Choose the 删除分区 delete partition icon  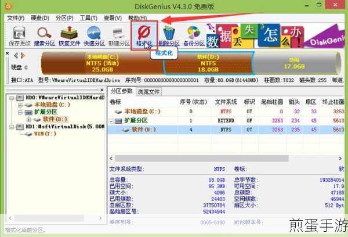tap(169, 36)
